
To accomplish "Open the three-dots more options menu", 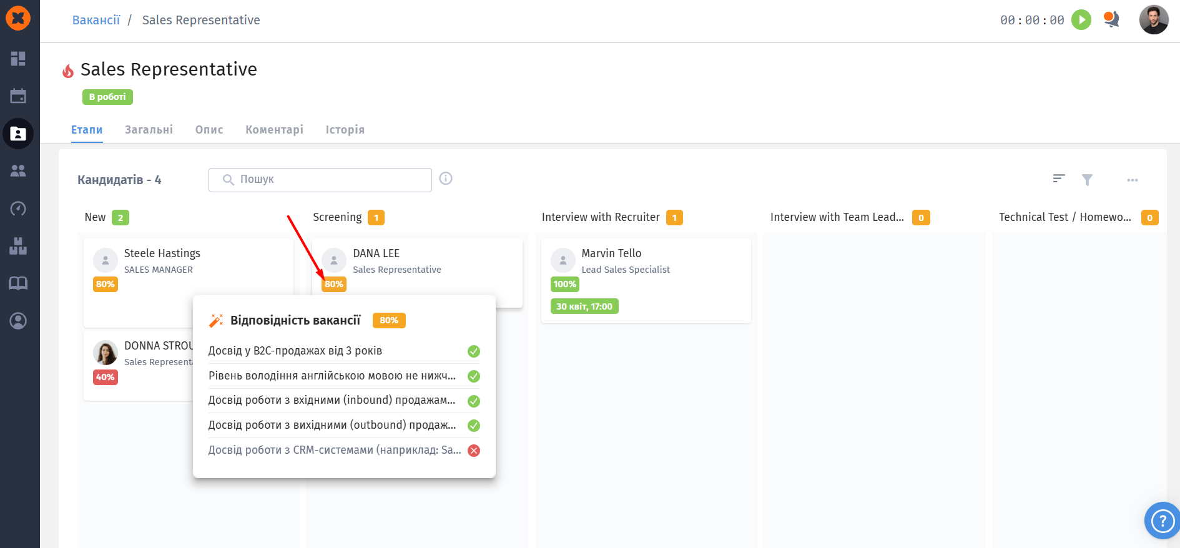I will point(1132,180).
